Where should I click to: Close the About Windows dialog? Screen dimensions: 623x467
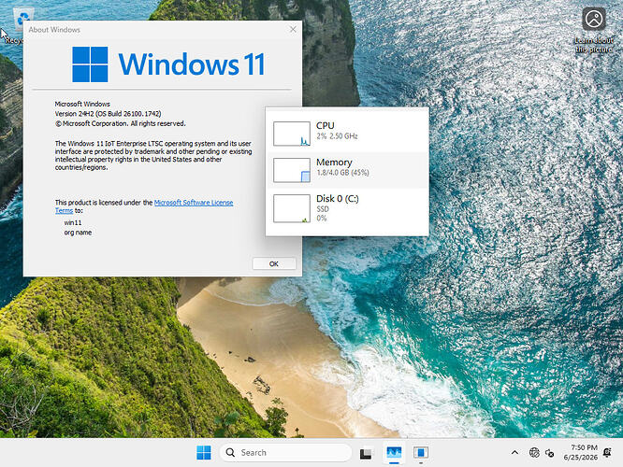point(293,29)
